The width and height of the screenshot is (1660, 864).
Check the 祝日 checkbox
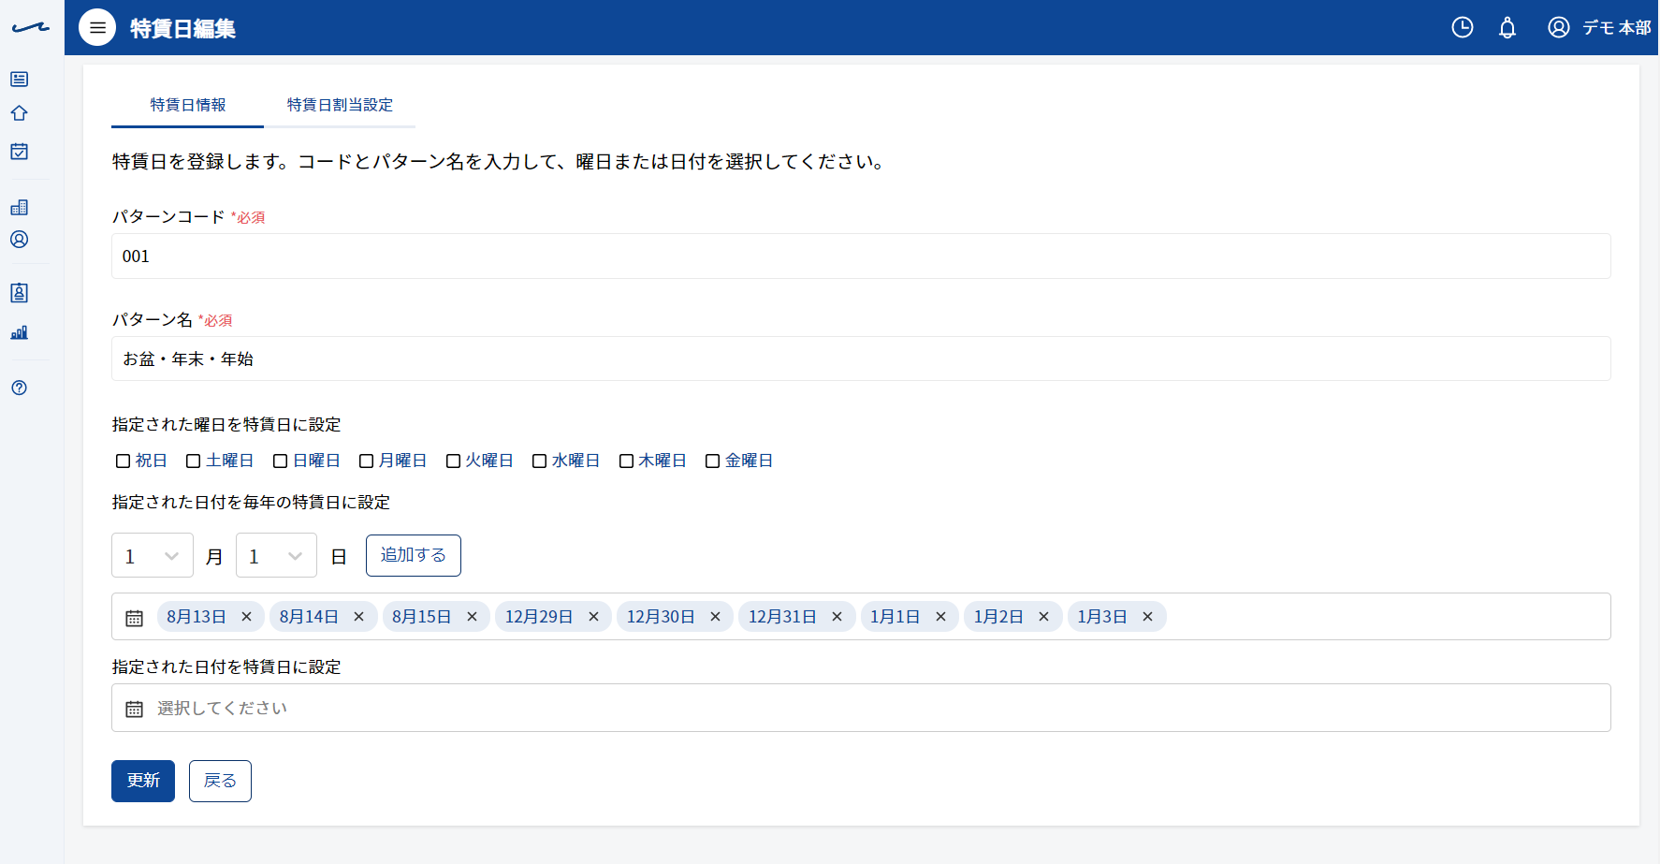click(123, 461)
